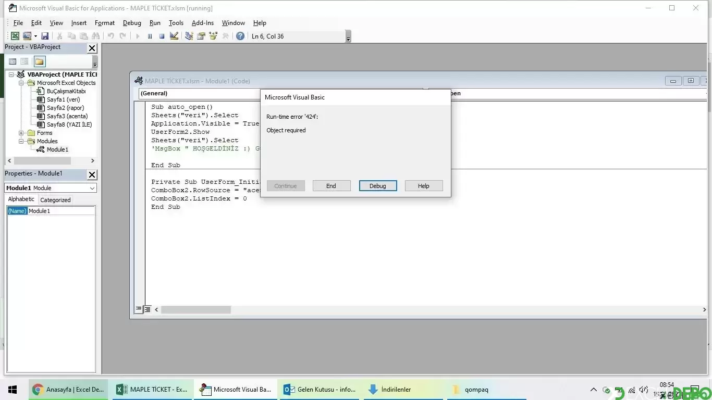Image resolution: width=712 pixels, height=400 pixels.
Task: Click the Run Sub play icon
Action: pos(138,36)
